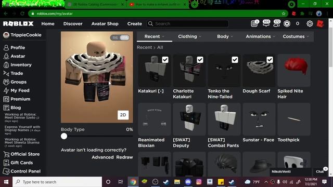The width and height of the screenshot is (333, 187).
Task: Open the Chat panel
Action: click(320, 171)
